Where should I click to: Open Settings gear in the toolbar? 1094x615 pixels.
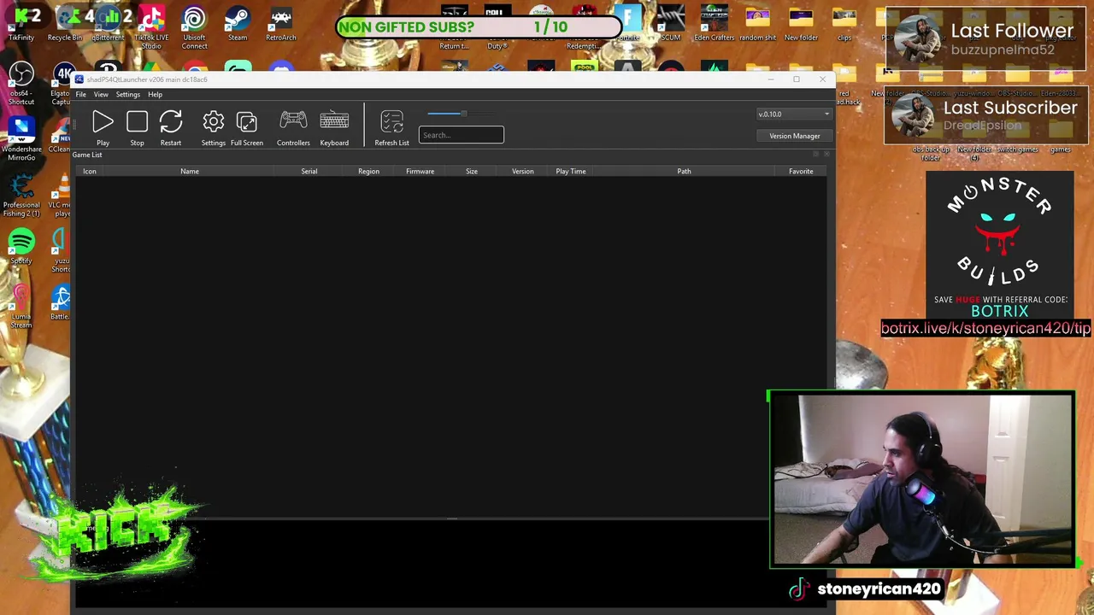coord(214,122)
